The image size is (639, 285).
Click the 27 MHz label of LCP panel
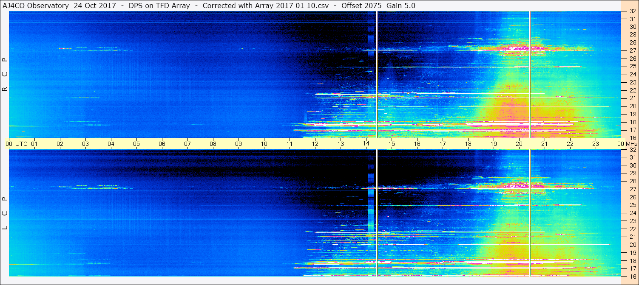click(x=632, y=189)
